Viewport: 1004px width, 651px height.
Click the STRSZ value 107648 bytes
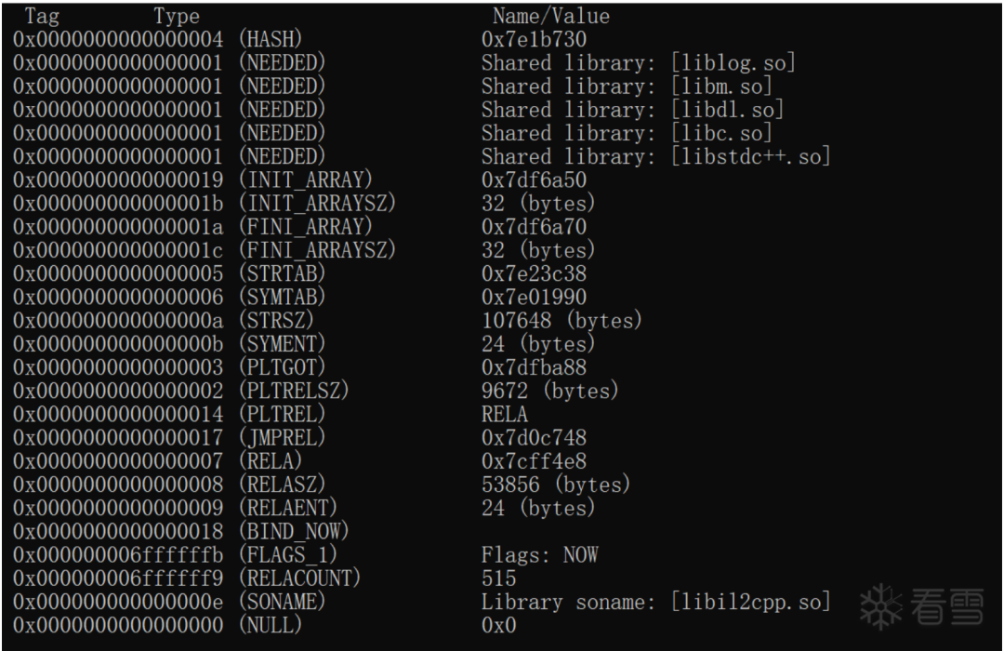(x=561, y=320)
